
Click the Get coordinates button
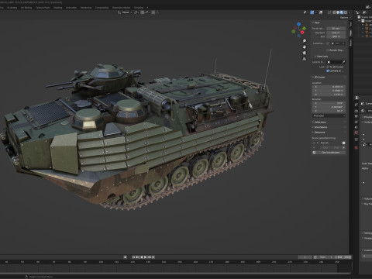[x=329, y=153]
